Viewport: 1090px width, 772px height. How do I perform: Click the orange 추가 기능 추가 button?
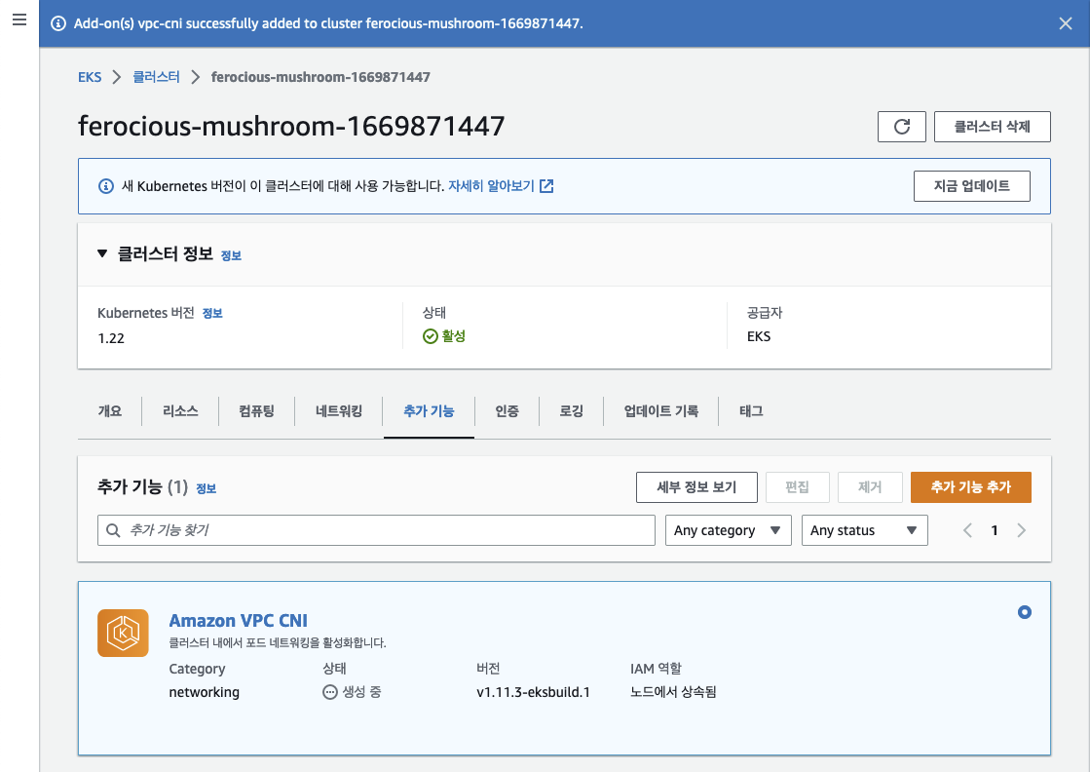pyautogui.click(x=971, y=487)
